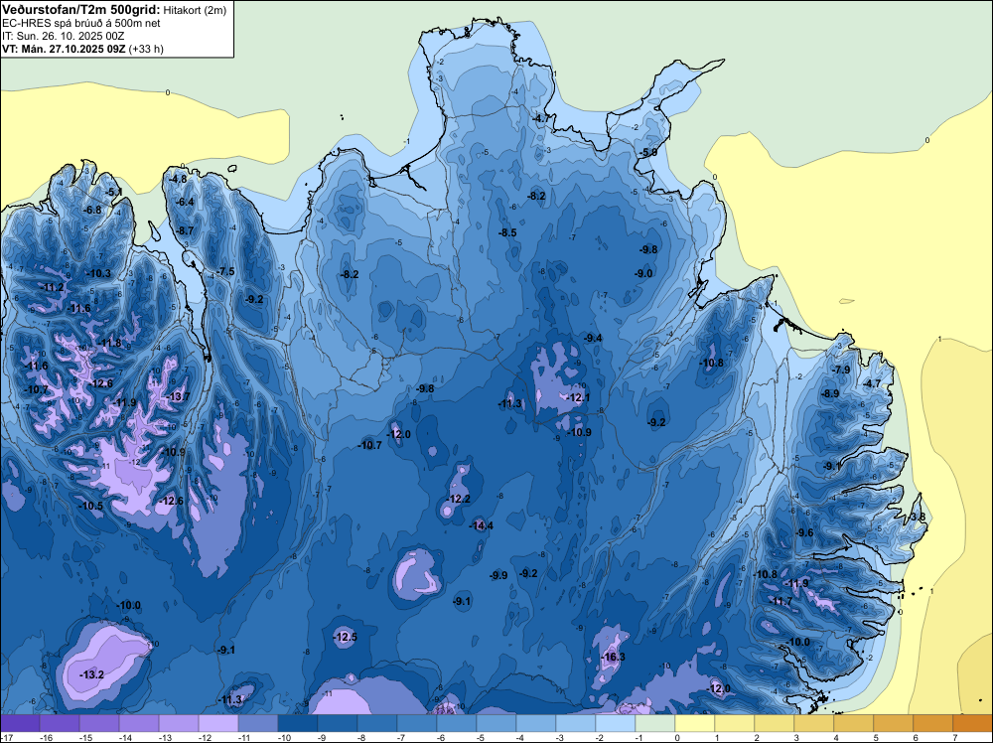993x743 pixels.
Task: Click the -6.8 temperature value
Action: click(x=92, y=210)
